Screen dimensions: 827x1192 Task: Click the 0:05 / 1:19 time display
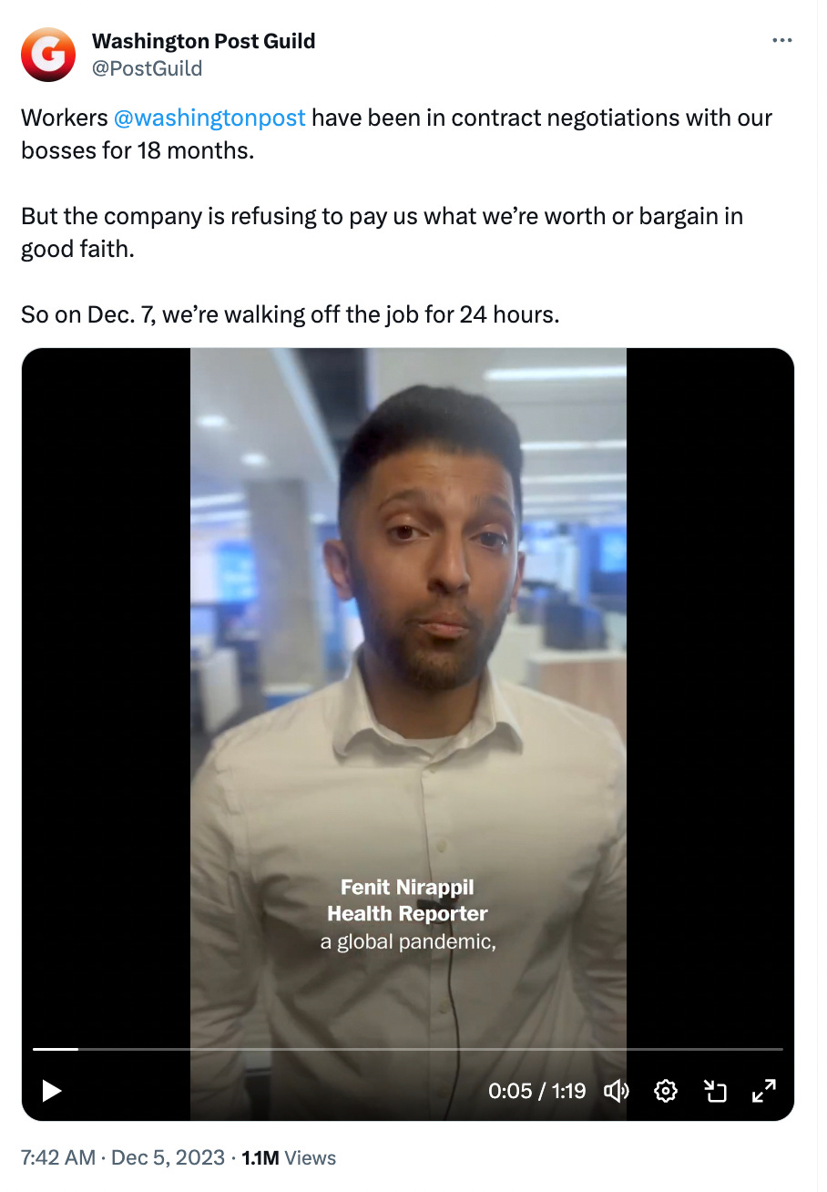pos(536,1090)
